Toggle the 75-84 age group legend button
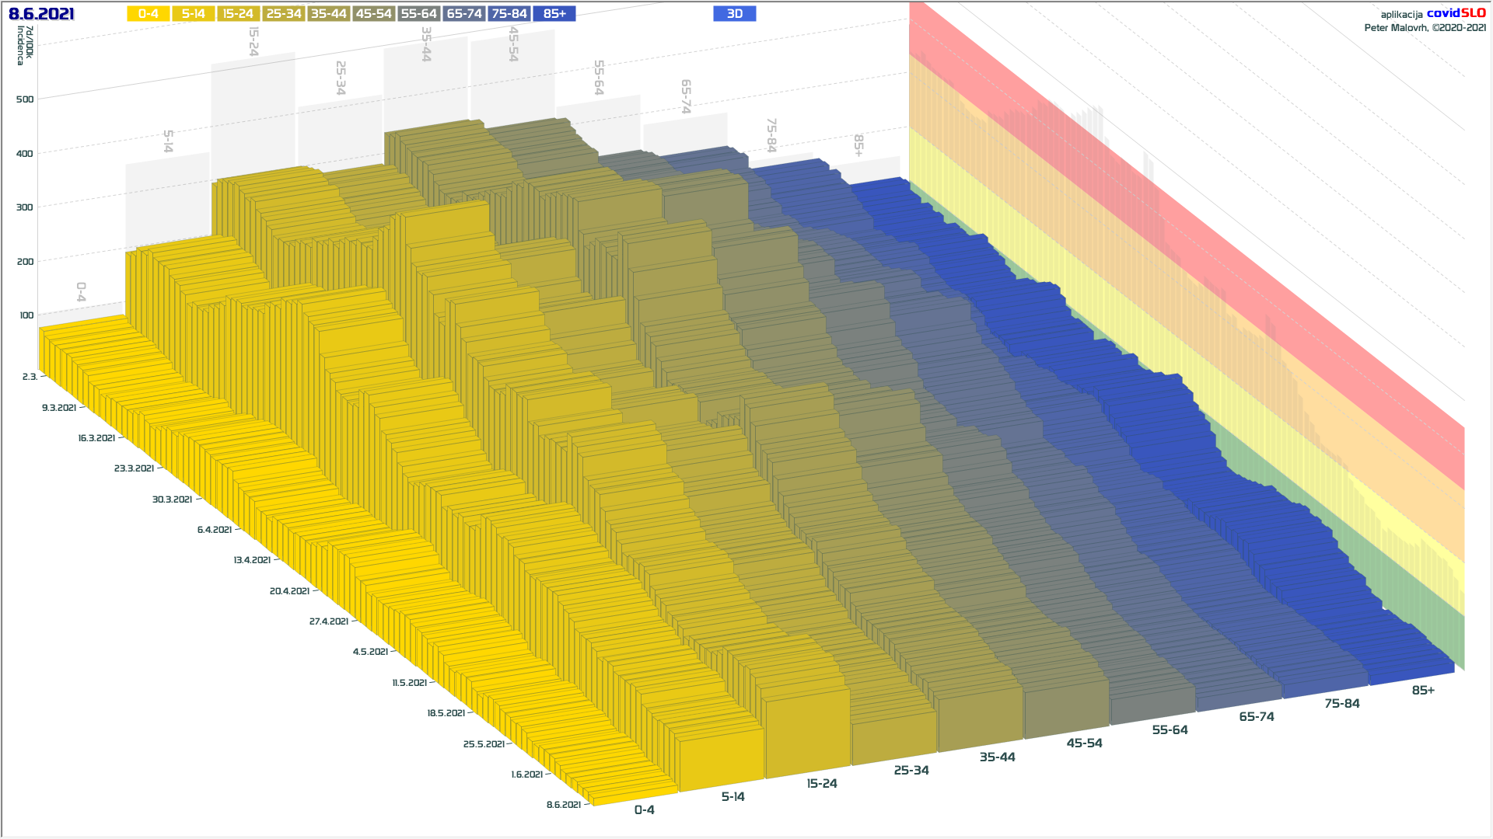Screen dimensions: 1493x839 pos(509,14)
